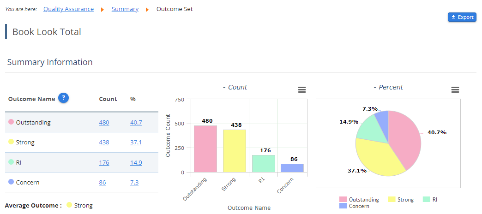Open the Concern count 86 link
The image size is (482, 214).
tap(102, 183)
